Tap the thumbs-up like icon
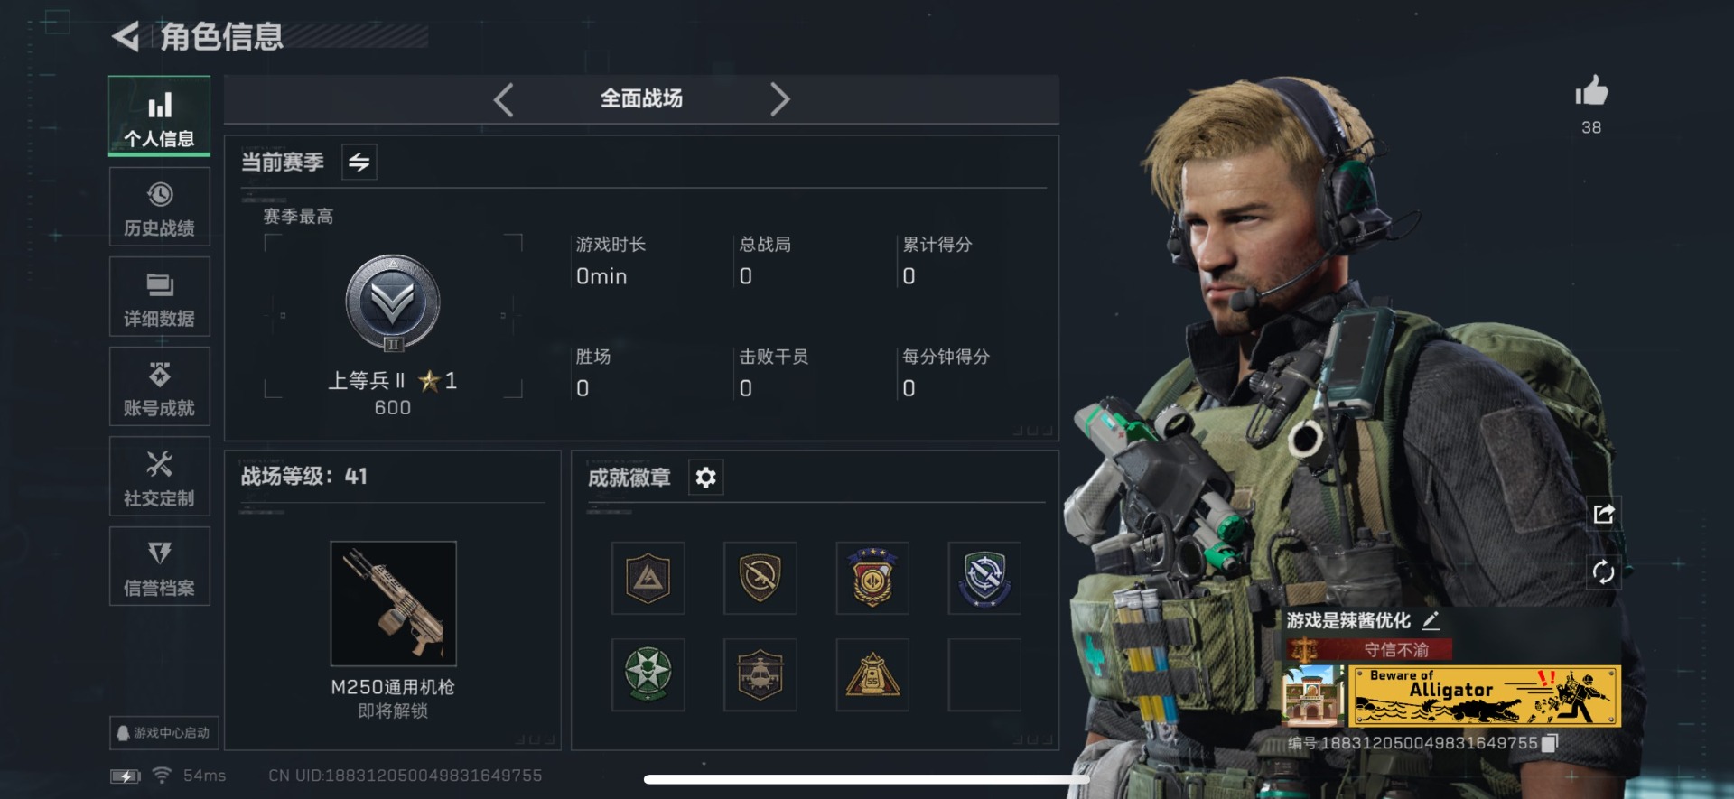This screenshot has height=799, width=1734. [x=1591, y=91]
